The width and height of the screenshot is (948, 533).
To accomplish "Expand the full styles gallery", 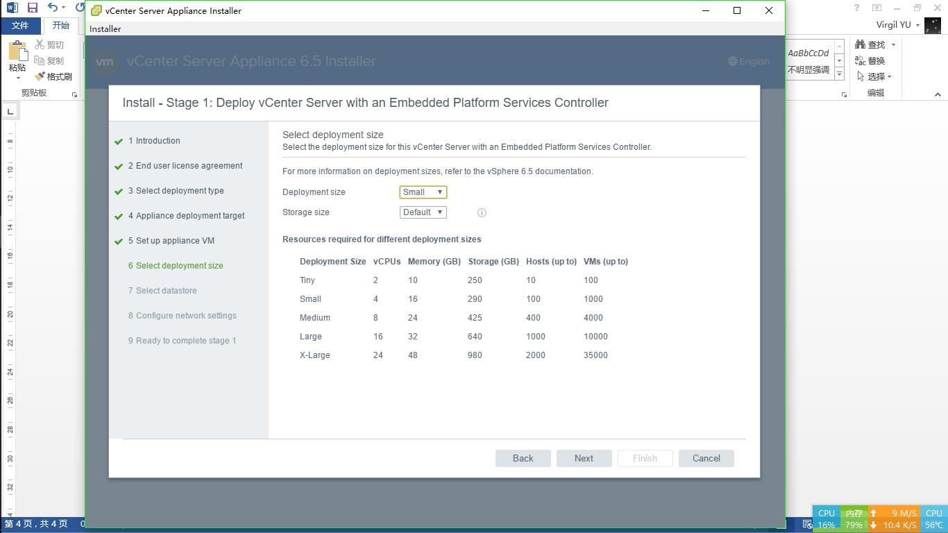I will click(x=839, y=74).
